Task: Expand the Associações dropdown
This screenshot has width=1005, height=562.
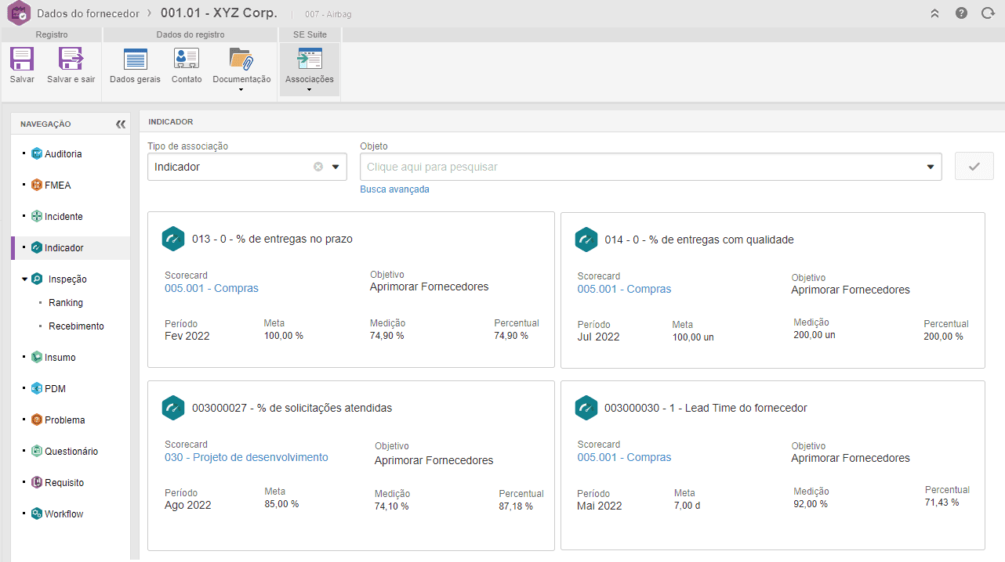Action: coord(310,89)
